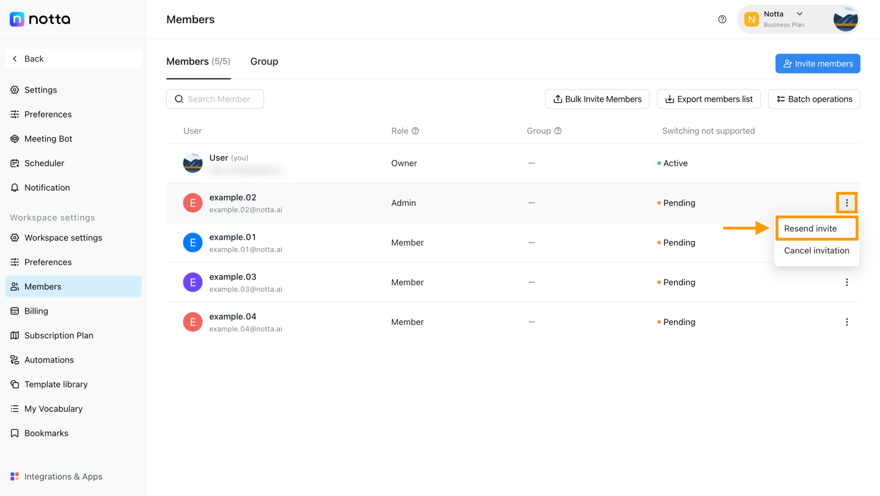Click Bulk Invite Members button
This screenshot has height=496, width=880.
597,99
